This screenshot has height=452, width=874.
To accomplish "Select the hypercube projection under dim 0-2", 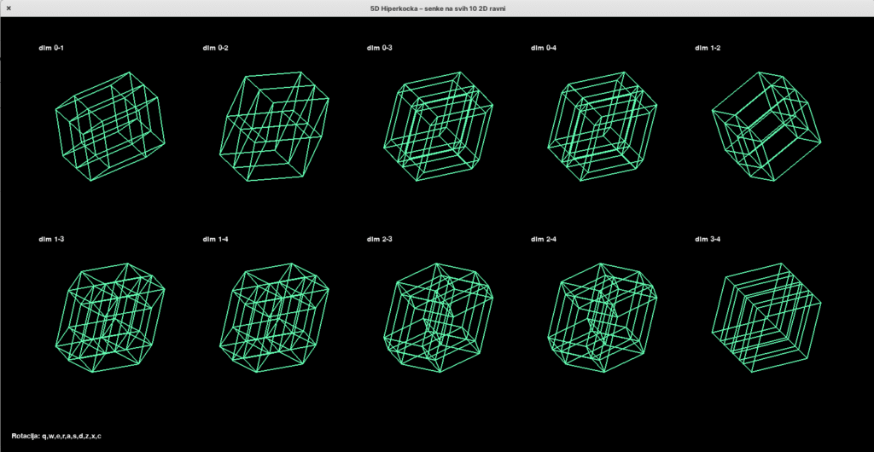I will click(274, 126).
